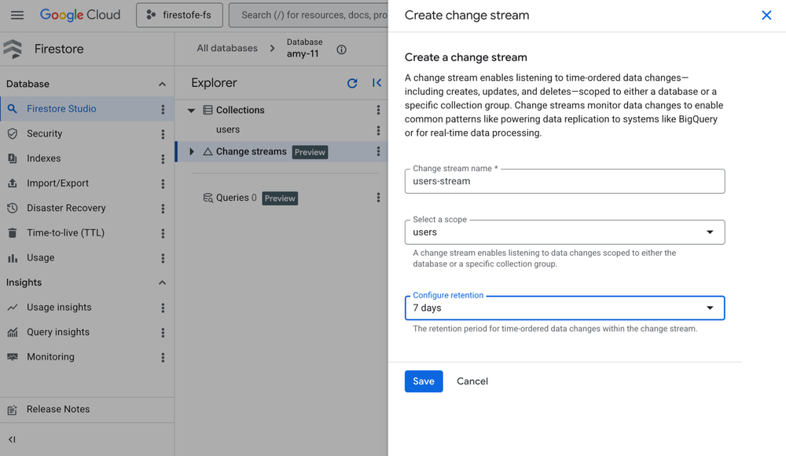Close the Create change stream panel
The image size is (786, 456).
tap(766, 16)
